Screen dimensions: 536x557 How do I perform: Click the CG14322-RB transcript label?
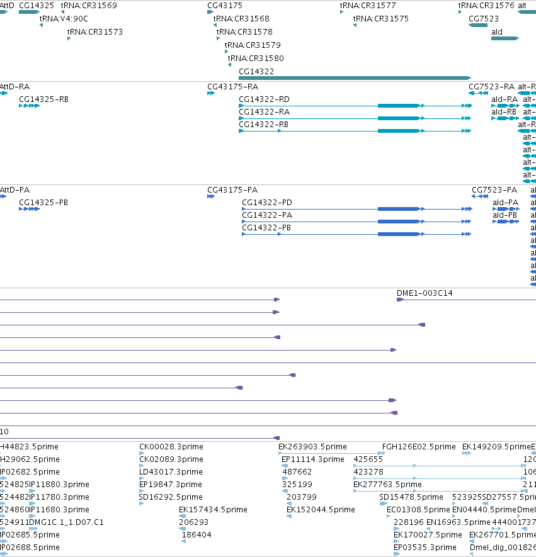[x=263, y=125]
